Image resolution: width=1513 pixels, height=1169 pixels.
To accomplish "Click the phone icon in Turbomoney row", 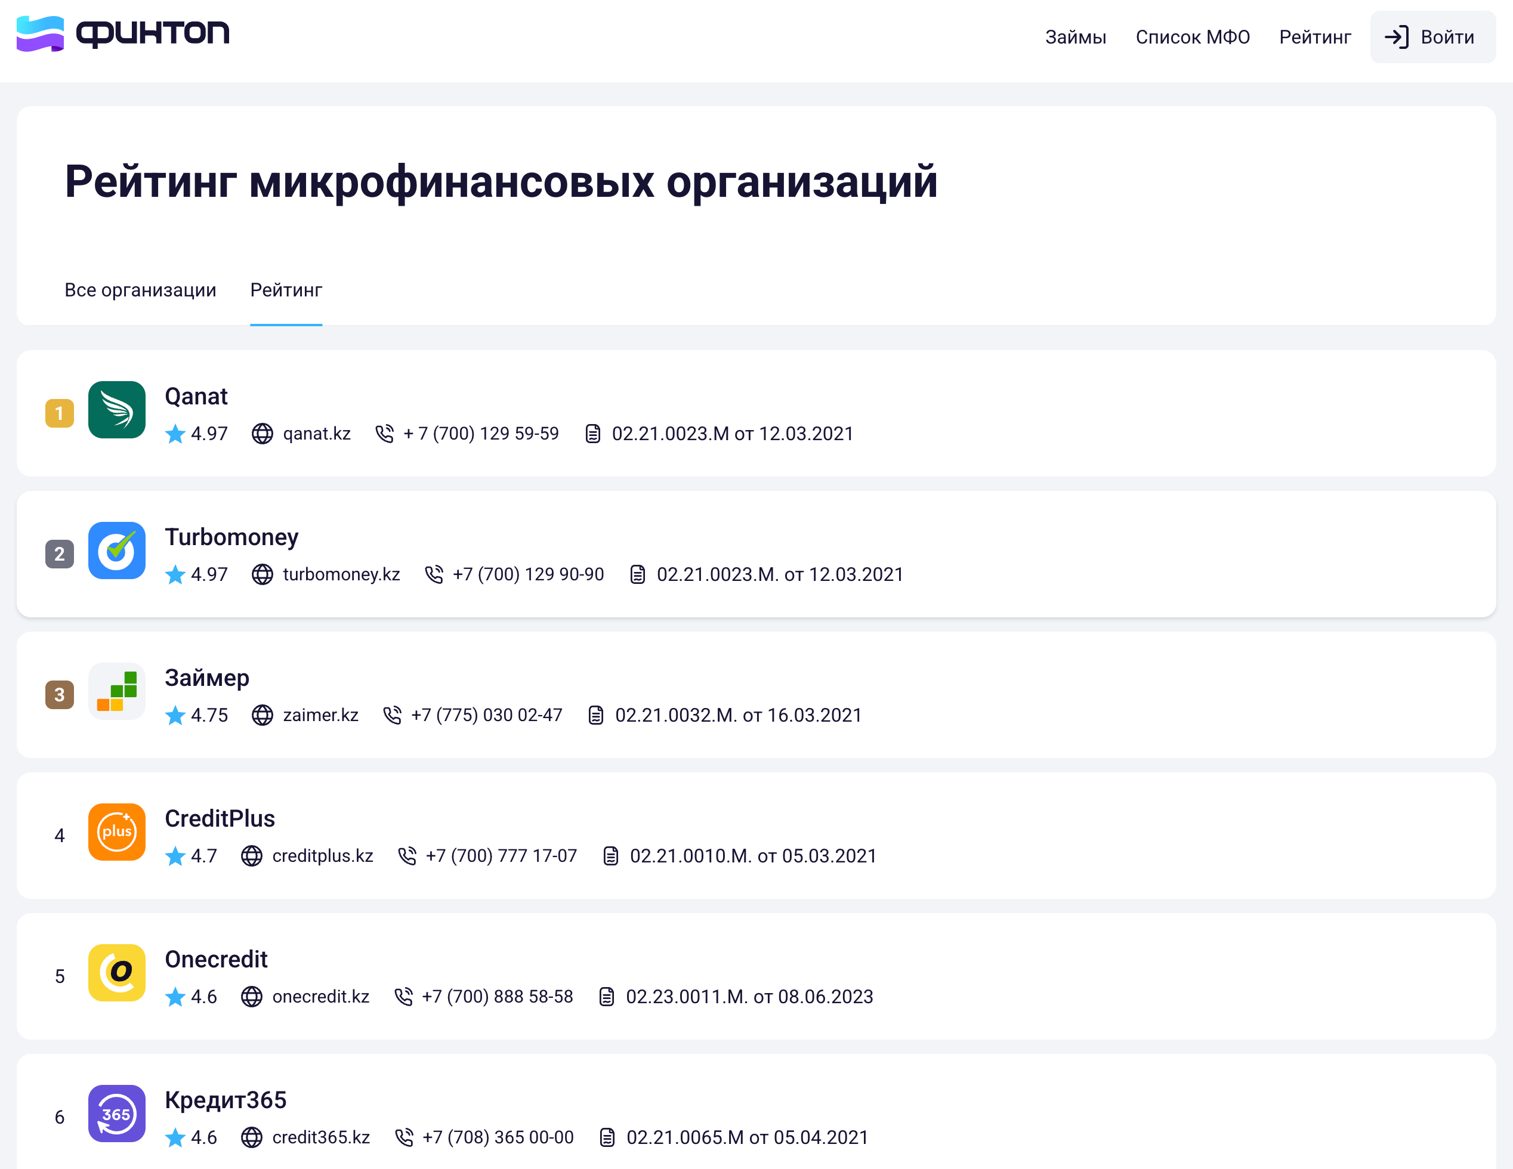I will 434,574.
